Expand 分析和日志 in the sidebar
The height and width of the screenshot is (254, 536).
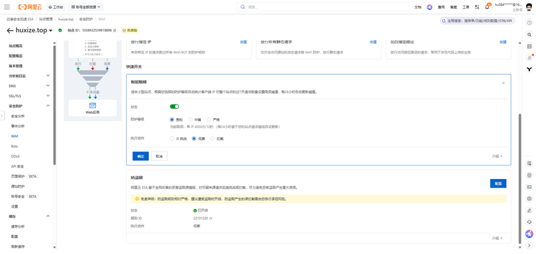coord(48,76)
